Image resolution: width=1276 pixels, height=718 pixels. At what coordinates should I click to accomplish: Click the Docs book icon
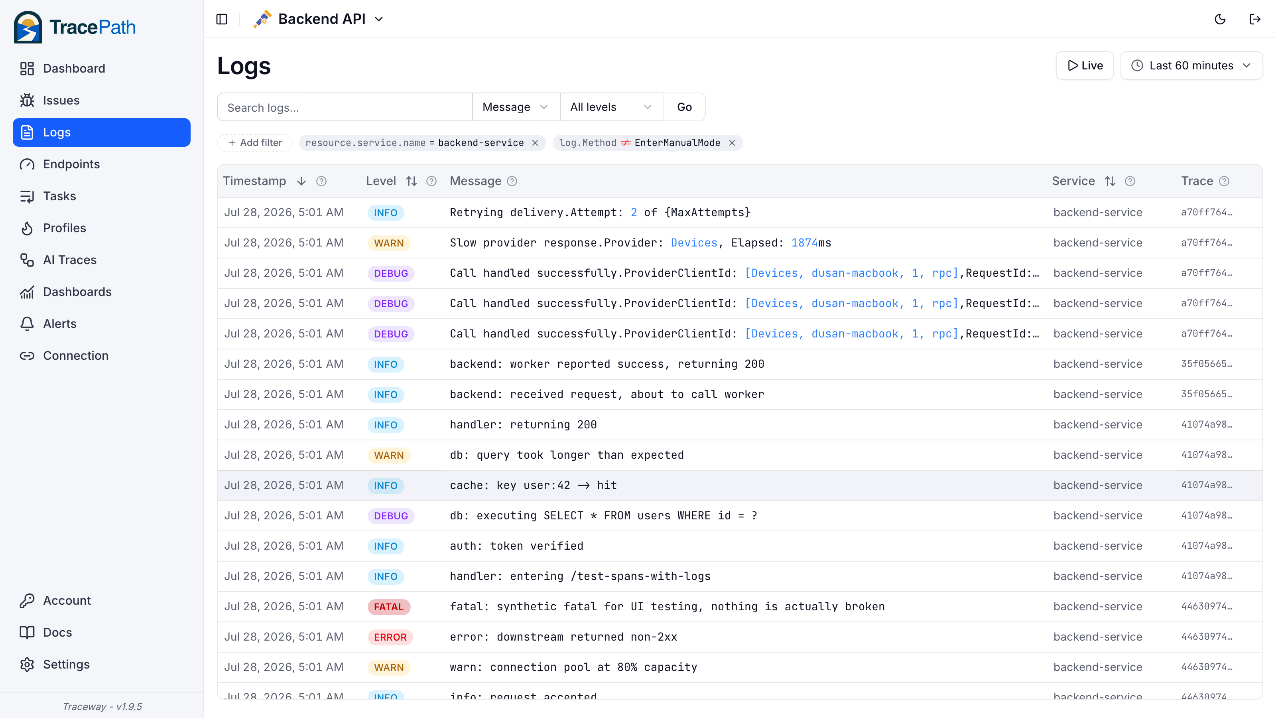(x=27, y=632)
